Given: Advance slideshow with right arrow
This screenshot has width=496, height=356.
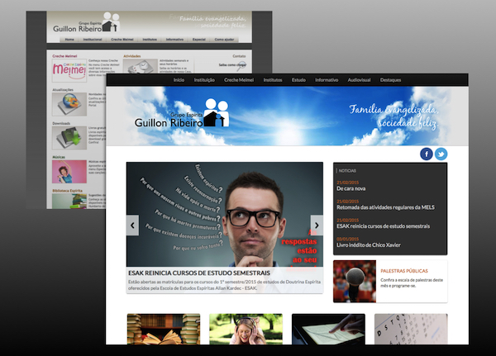Looking at the screenshot, I should 317,225.
